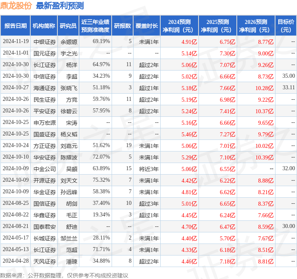Click the 2025预测净利润 column header
This screenshot has height=279, width=297.
218,26
